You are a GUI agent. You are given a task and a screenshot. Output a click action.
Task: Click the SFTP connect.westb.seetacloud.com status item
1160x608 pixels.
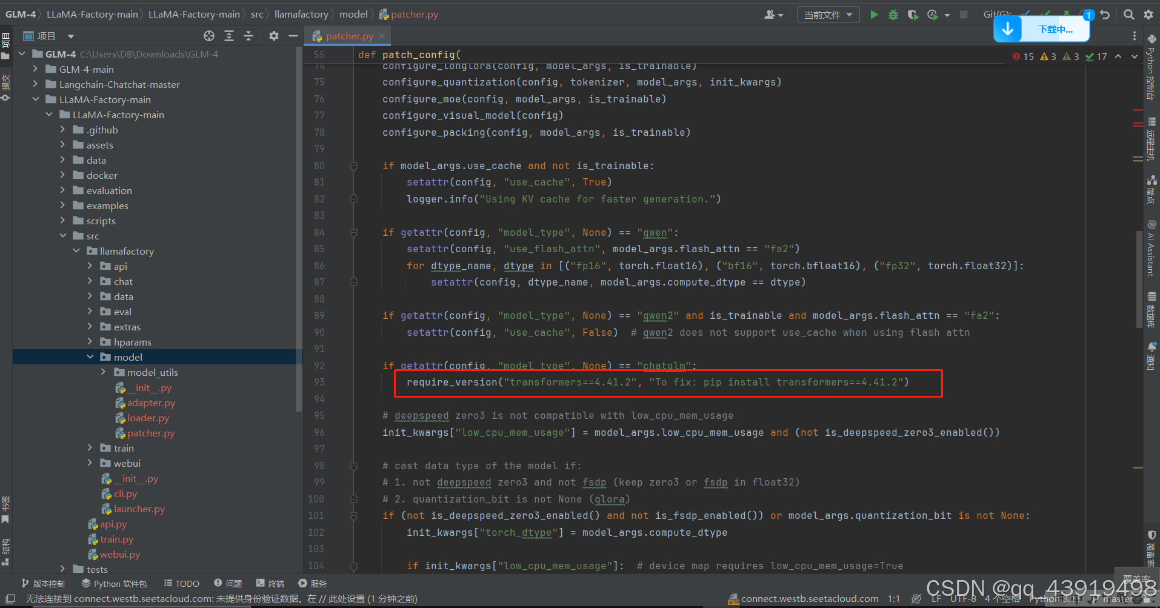click(804, 599)
